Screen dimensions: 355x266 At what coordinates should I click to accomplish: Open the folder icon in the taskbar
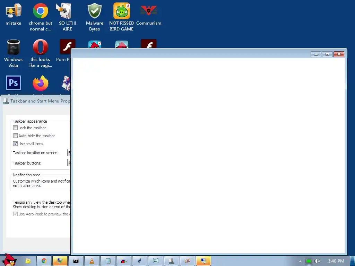click(x=28, y=261)
